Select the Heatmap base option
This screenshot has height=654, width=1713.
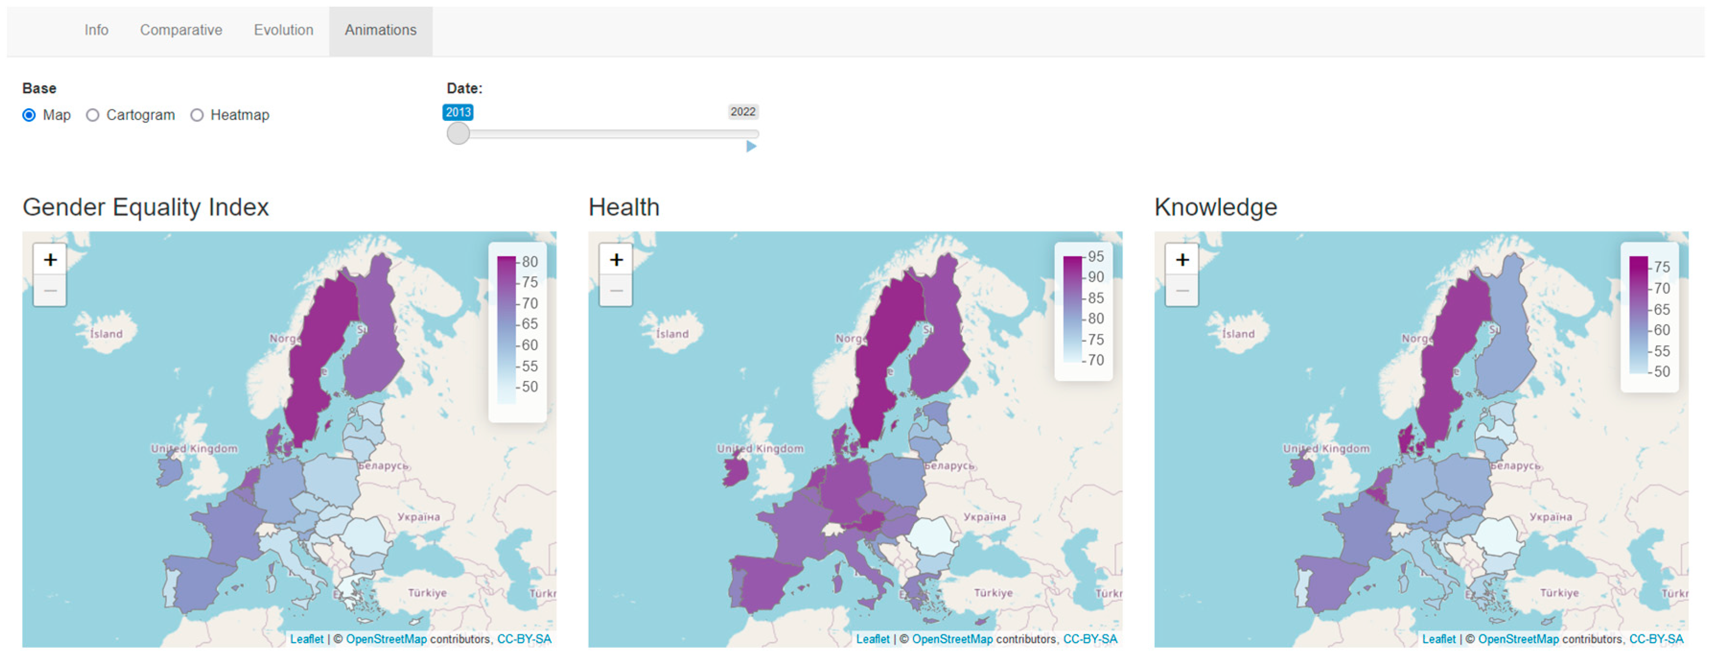pyautogui.click(x=197, y=115)
